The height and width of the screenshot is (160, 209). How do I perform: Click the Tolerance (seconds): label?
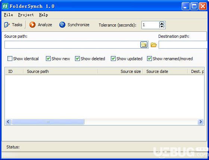118,25
